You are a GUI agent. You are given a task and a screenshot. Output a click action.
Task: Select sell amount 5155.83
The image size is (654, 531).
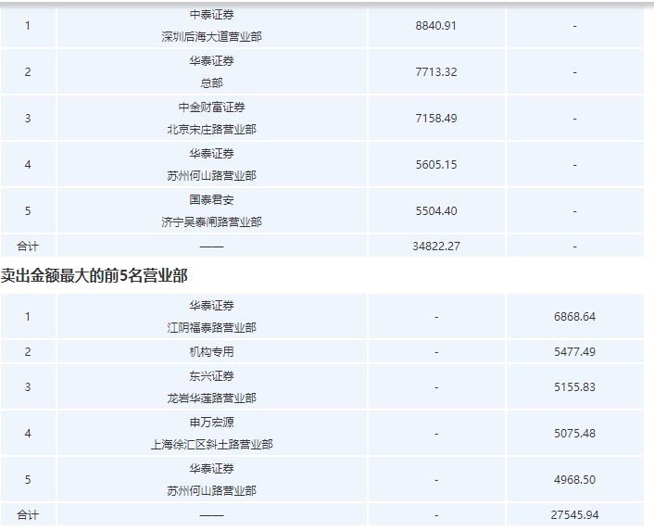574,387
